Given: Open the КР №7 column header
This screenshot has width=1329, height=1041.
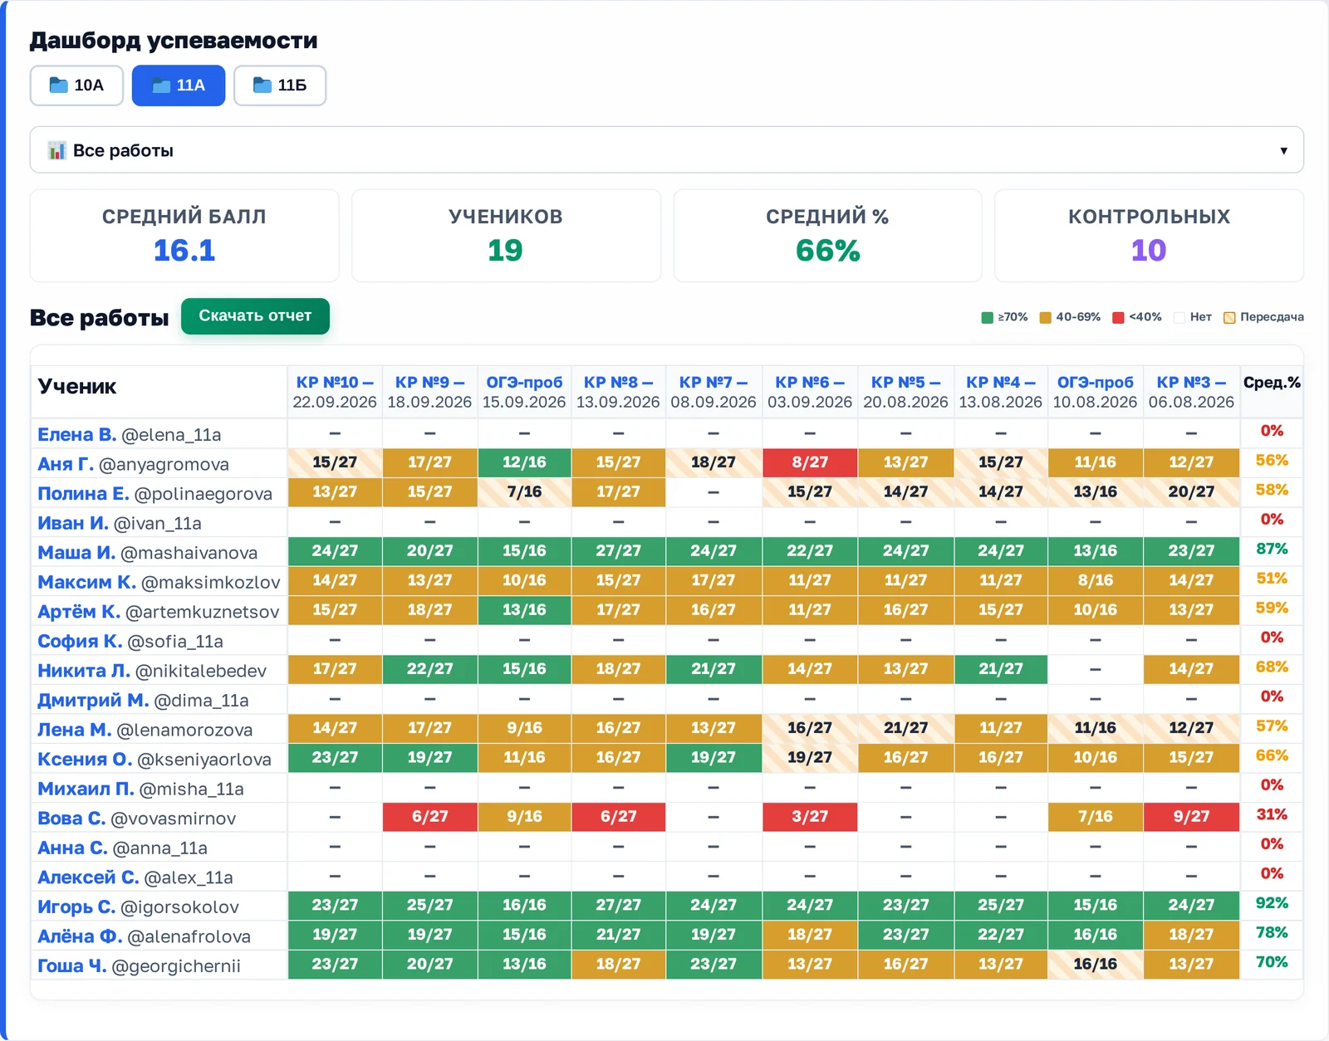Looking at the screenshot, I should (x=714, y=392).
